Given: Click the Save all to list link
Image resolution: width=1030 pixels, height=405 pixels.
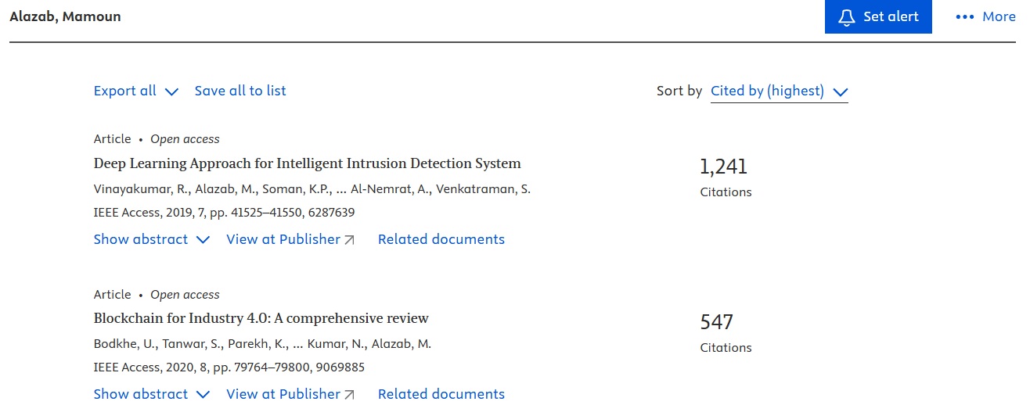Looking at the screenshot, I should [x=240, y=91].
